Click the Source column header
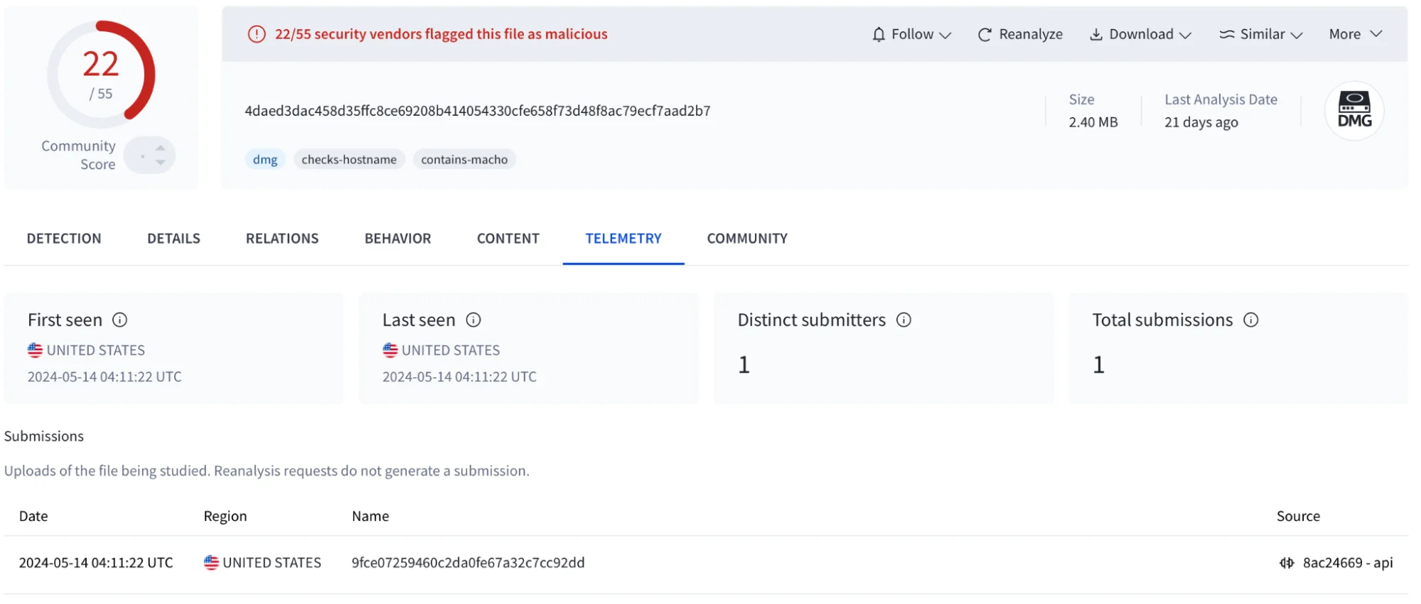 pyautogui.click(x=1298, y=516)
